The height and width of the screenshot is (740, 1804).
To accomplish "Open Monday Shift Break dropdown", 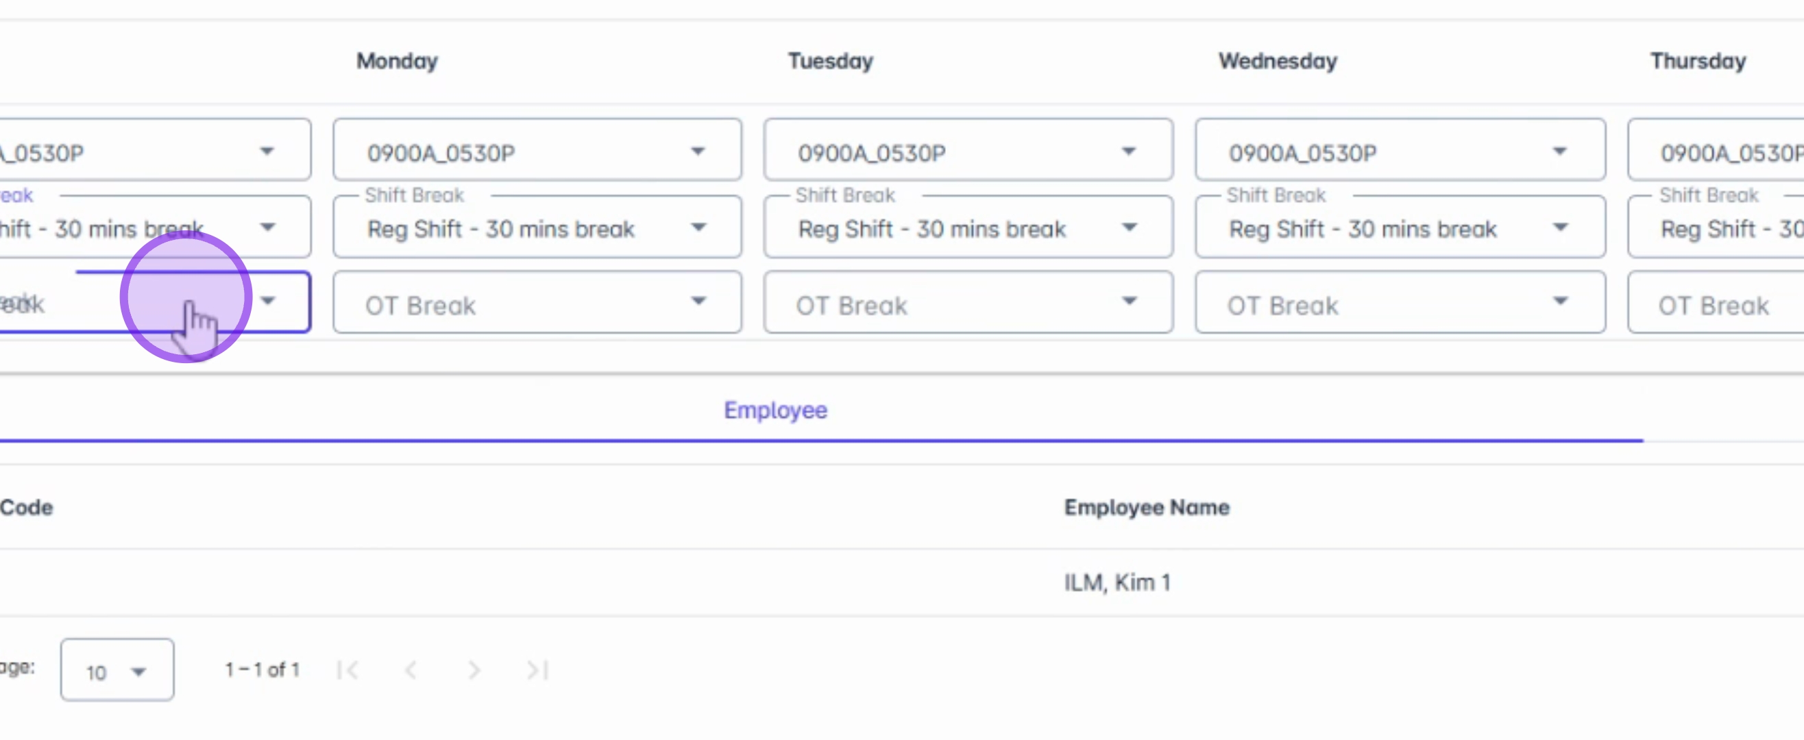I will point(537,228).
